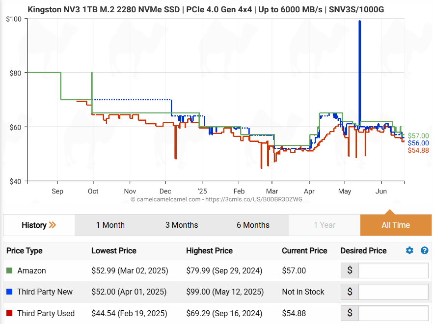Image resolution: width=434 pixels, height=324 pixels.
Task: Switch to 3 Months time range
Action: point(181,225)
